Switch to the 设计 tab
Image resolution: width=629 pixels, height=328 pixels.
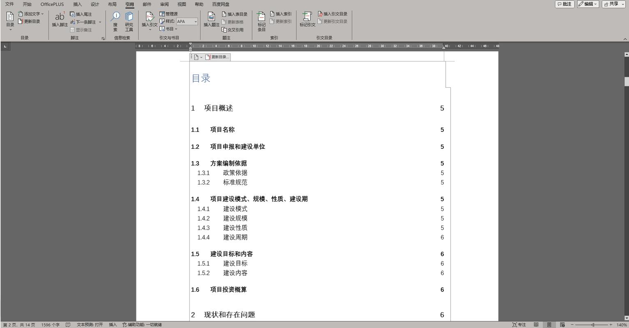[x=95, y=4]
